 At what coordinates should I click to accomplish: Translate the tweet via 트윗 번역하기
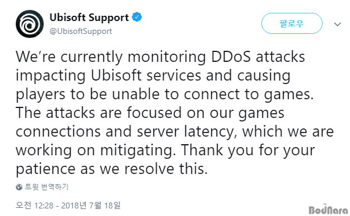coord(47,187)
